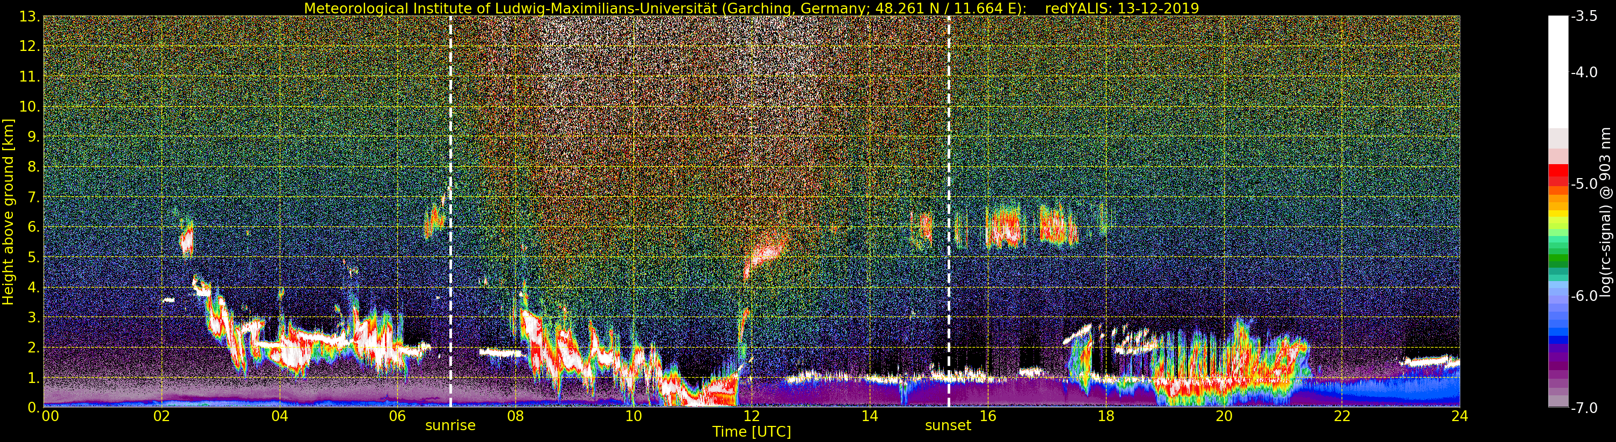The height and width of the screenshot is (442, 1616).
Task: Click the x-axis tick '02'
Action: 161,416
